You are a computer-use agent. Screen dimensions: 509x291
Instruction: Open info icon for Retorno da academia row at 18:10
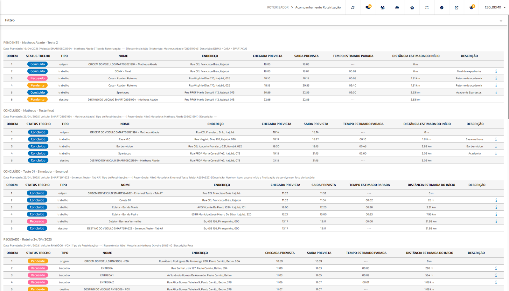click(496, 78)
